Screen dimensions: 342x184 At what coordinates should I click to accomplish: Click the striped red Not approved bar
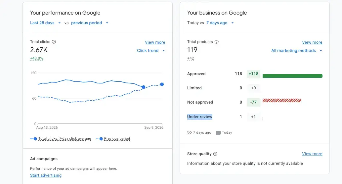pyautogui.click(x=282, y=100)
